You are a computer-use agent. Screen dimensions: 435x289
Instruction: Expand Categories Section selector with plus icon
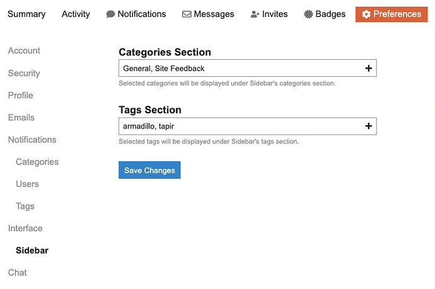pyautogui.click(x=368, y=68)
